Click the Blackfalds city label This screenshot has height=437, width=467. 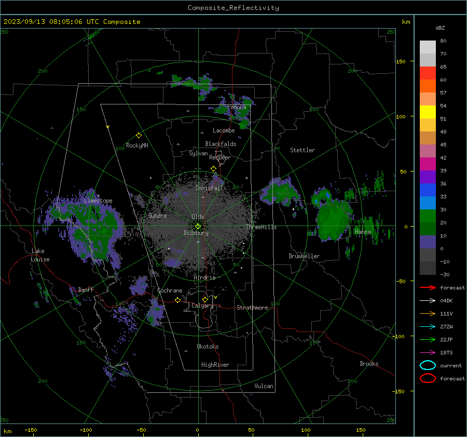coord(221,144)
